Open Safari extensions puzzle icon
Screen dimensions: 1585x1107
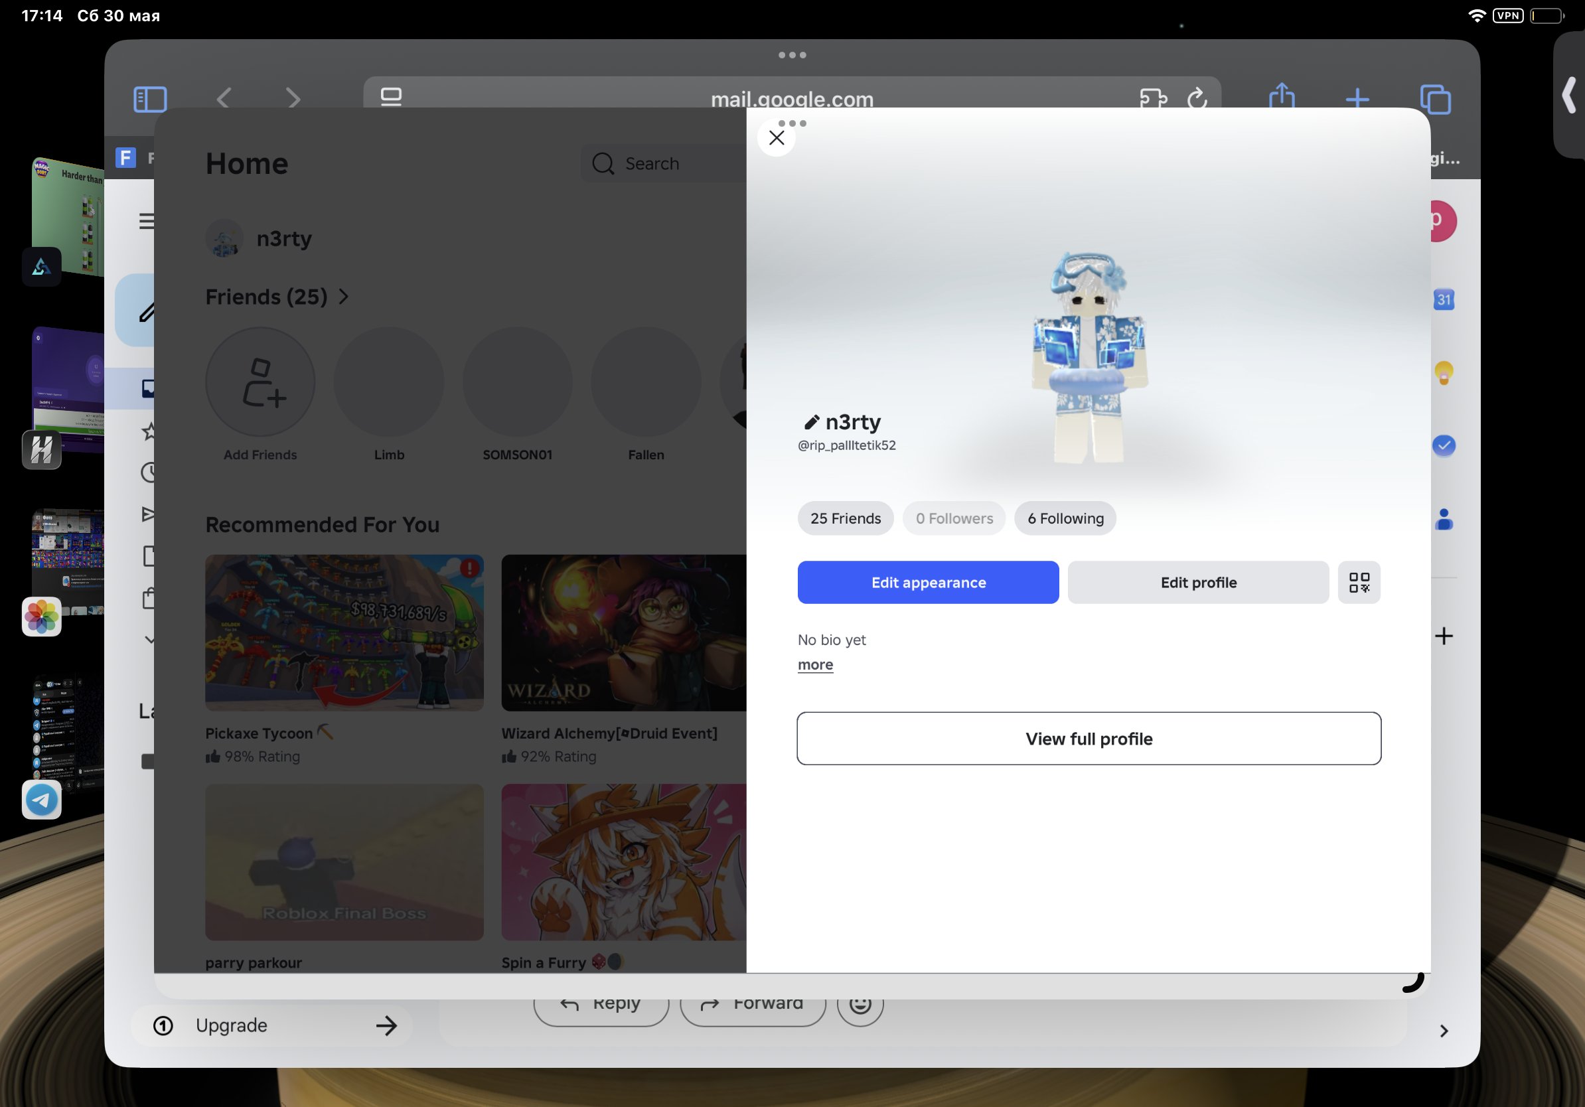pyautogui.click(x=1153, y=99)
